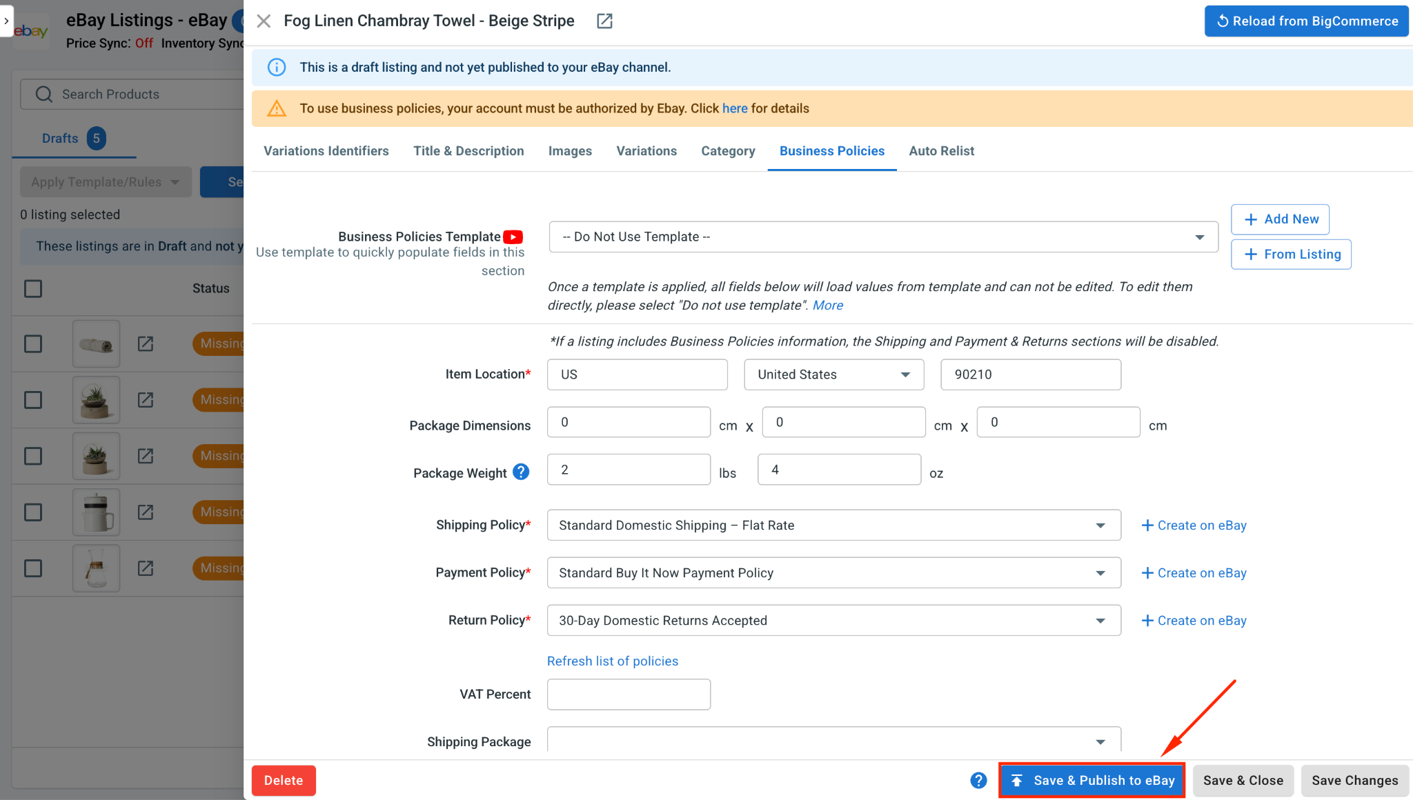This screenshot has height=800, width=1413.
Task: Click the blue help icon near Save & Publish
Action: pyautogui.click(x=978, y=780)
